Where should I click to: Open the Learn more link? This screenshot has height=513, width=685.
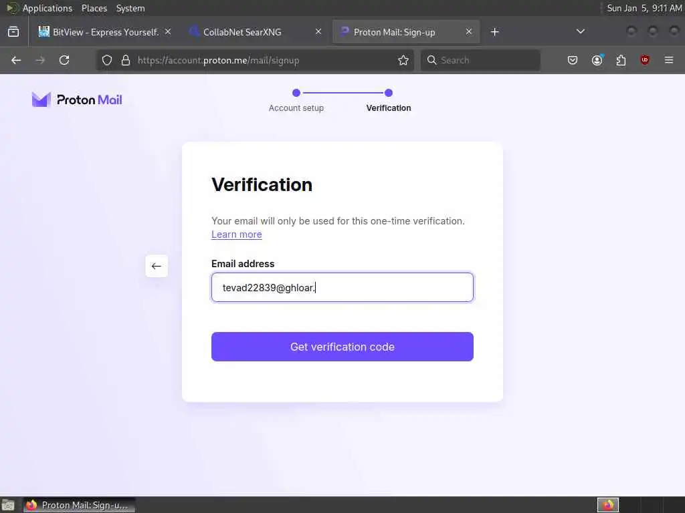click(x=237, y=234)
